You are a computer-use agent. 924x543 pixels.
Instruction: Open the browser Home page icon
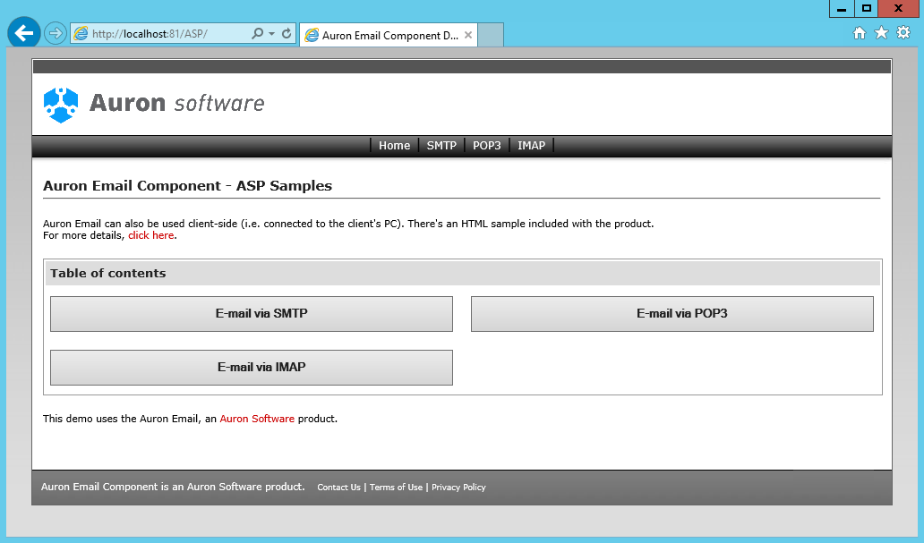[860, 33]
